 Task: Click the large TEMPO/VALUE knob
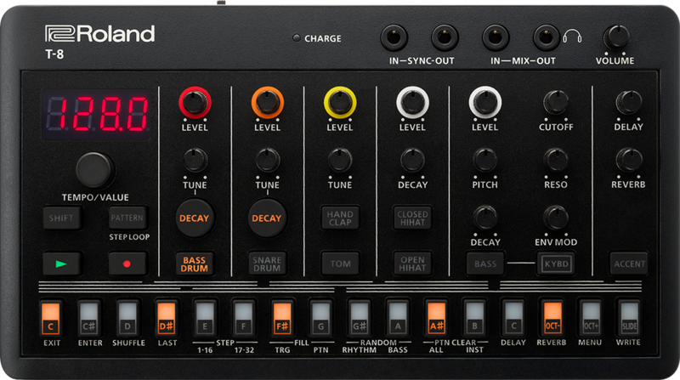coord(95,169)
